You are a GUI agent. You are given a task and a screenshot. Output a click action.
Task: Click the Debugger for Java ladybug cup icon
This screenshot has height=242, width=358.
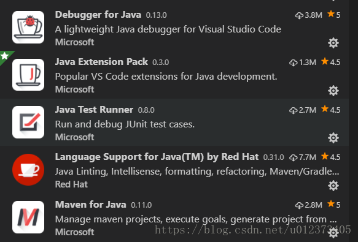tap(28, 28)
